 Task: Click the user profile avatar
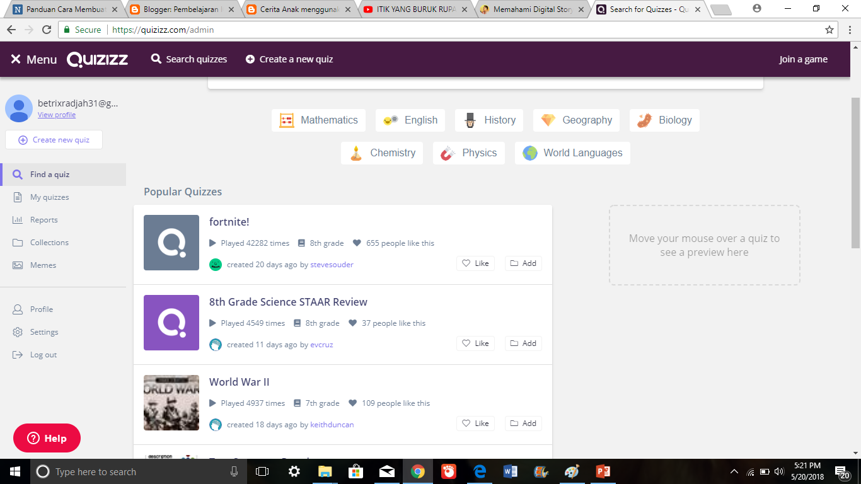19,108
